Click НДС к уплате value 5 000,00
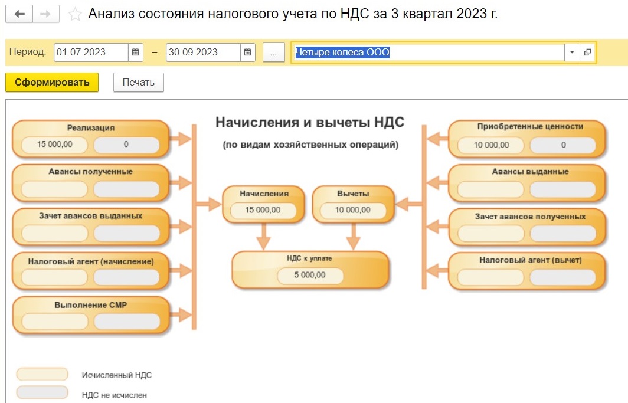628x403 pixels. coord(310,276)
